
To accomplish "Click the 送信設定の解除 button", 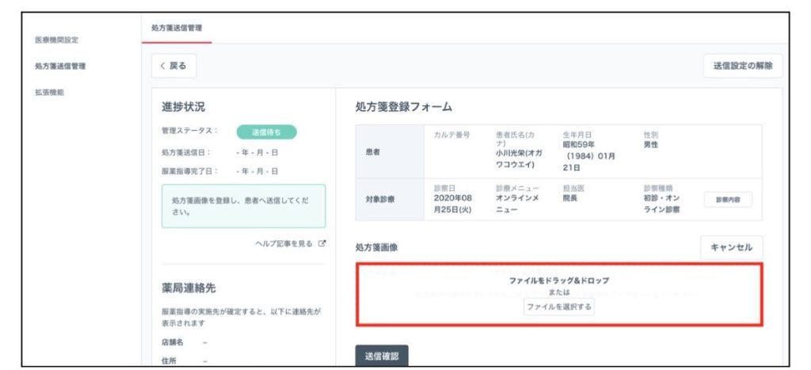I will click(x=742, y=66).
